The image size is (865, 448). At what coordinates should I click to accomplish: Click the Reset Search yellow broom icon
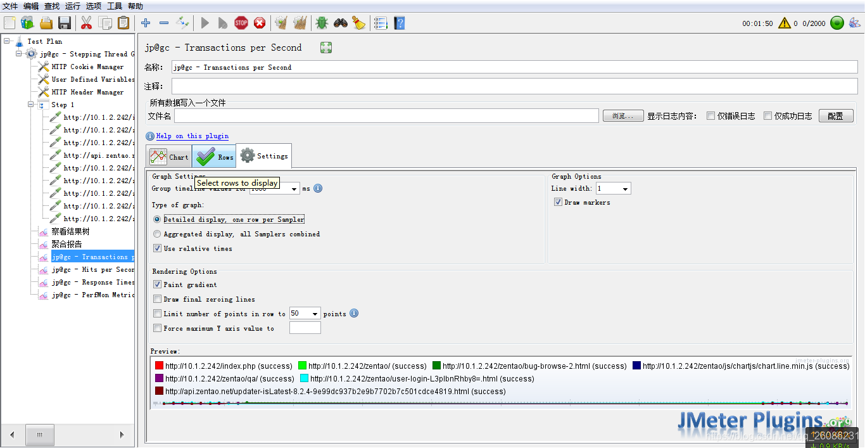pyautogui.click(x=359, y=23)
